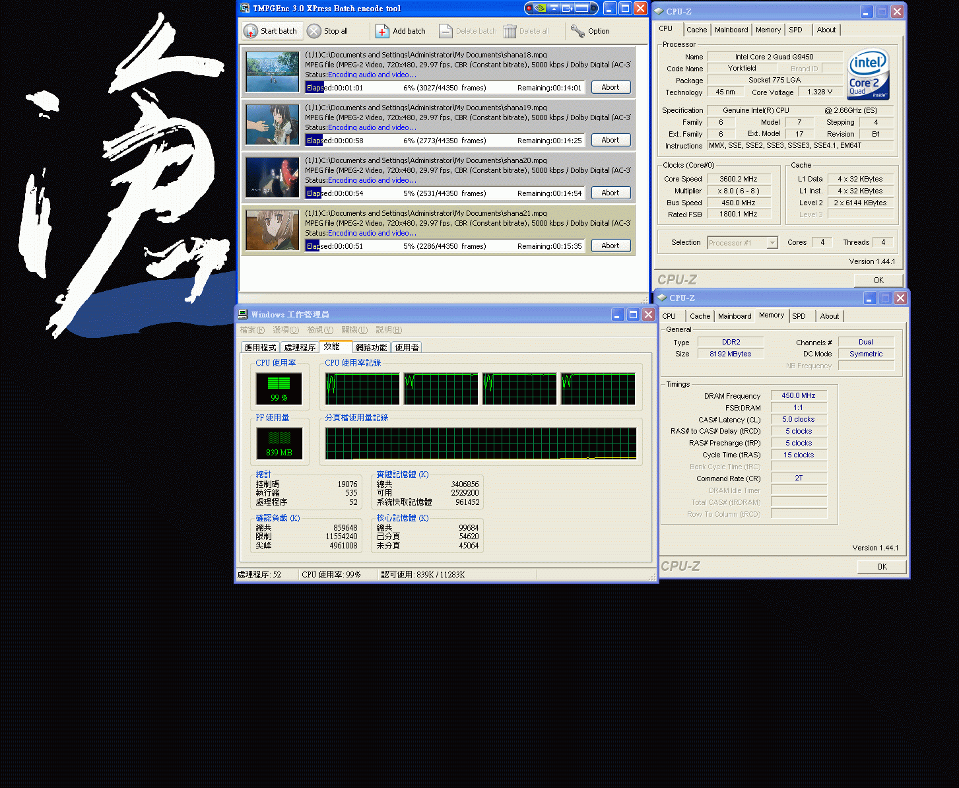This screenshot has width=959, height=788.
Task: Click OK in the upper CPU-Z window
Action: pyautogui.click(x=878, y=280)
